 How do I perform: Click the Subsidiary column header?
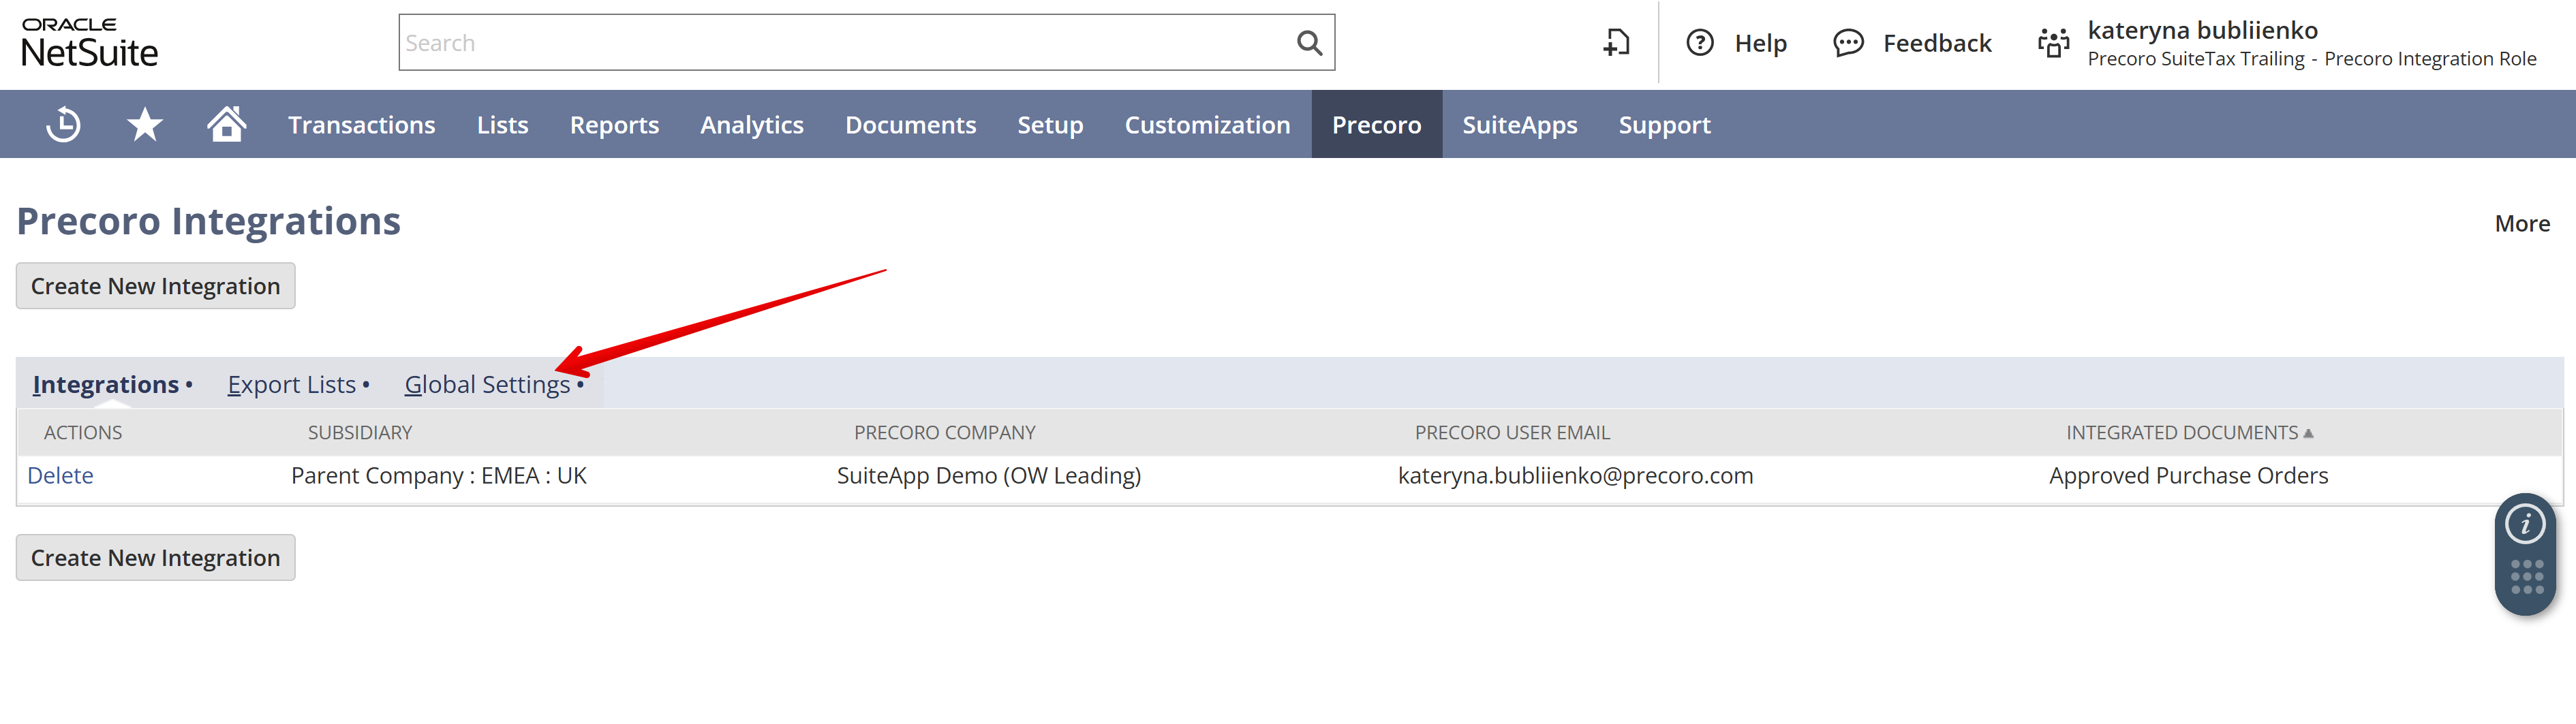[x=360, y=433]
